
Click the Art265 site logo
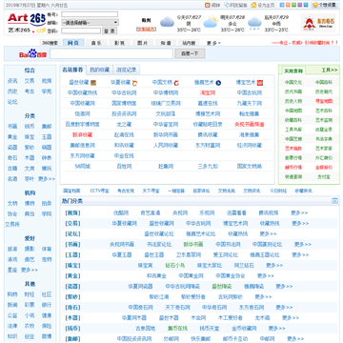pyautogui.click(x=27, y=23)
